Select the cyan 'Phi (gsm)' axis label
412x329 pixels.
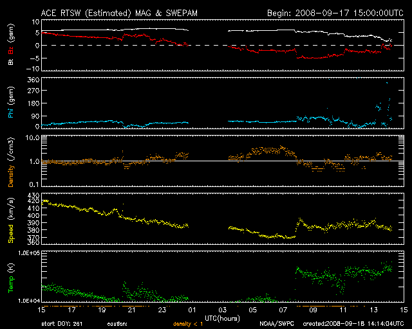[x=10, y=102]
